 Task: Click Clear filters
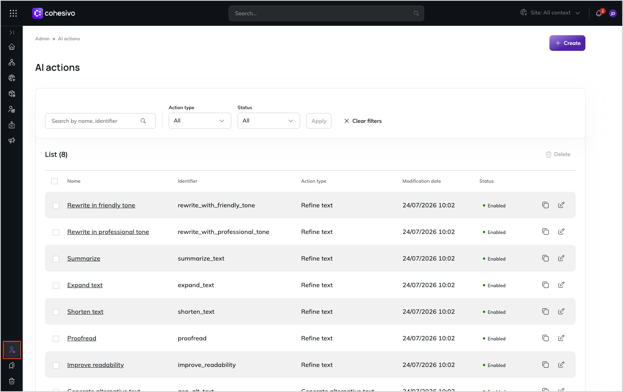tap(363, 121)
